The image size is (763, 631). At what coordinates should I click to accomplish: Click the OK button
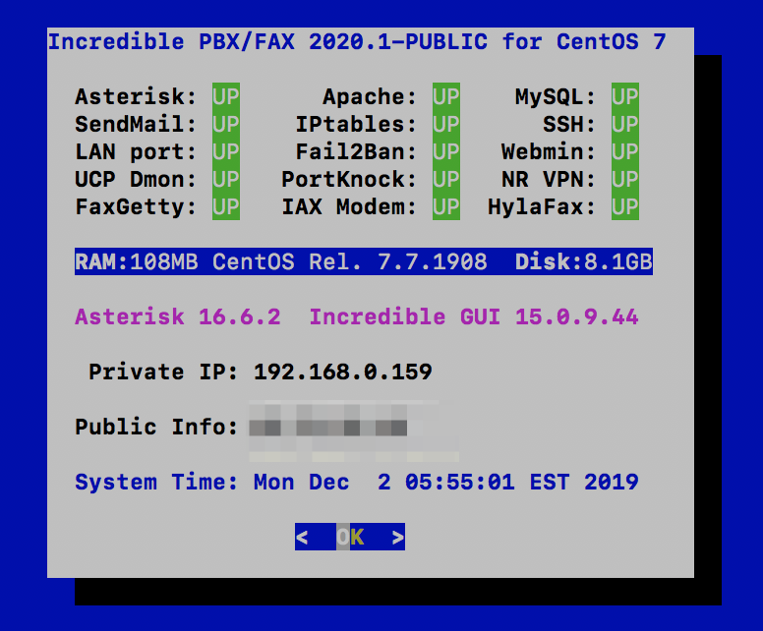350,537
